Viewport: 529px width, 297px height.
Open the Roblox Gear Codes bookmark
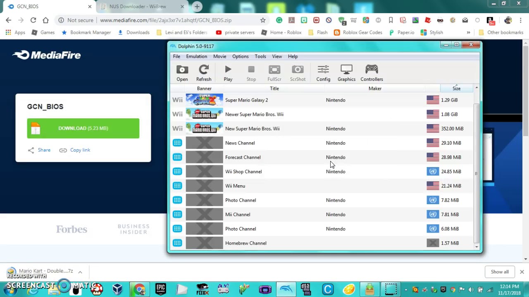click(x=358, y=32)
